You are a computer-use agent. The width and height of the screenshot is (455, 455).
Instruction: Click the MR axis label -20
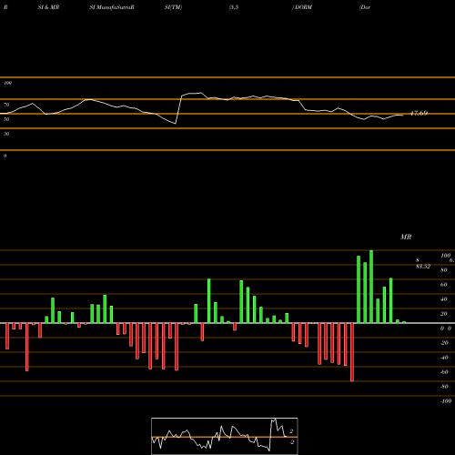[x=444, y=343]
